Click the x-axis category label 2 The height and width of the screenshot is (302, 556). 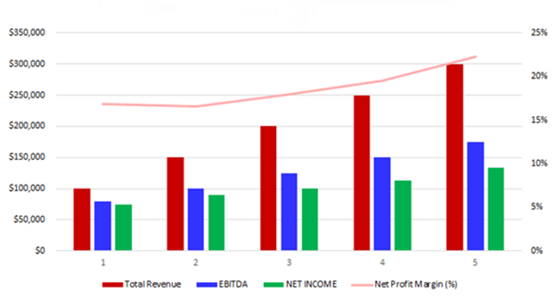196,263
